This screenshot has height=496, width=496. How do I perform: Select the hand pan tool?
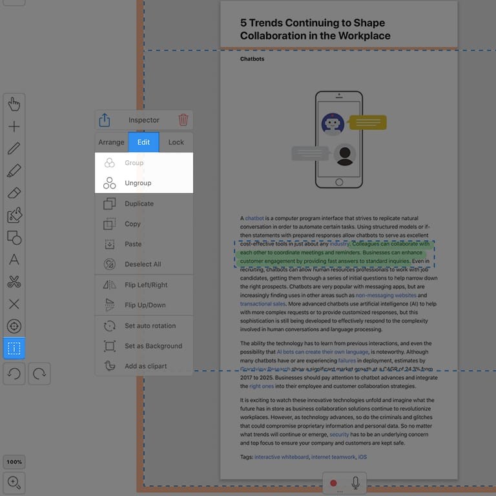coord(14,104)
